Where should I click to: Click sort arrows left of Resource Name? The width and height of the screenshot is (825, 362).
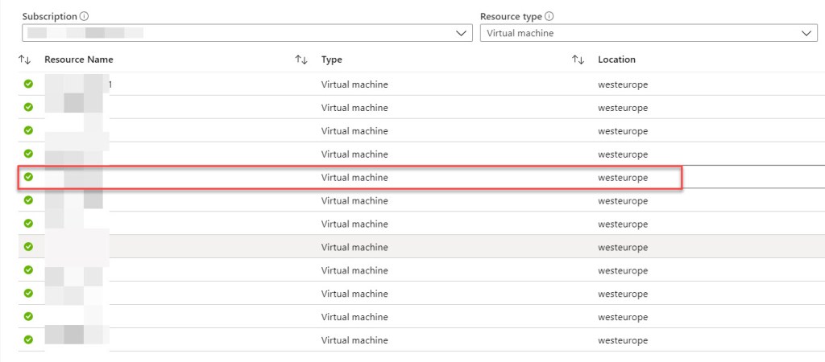[24, 60]
